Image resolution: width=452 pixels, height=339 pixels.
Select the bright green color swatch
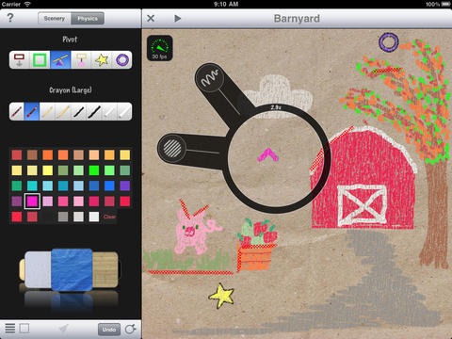94,170
